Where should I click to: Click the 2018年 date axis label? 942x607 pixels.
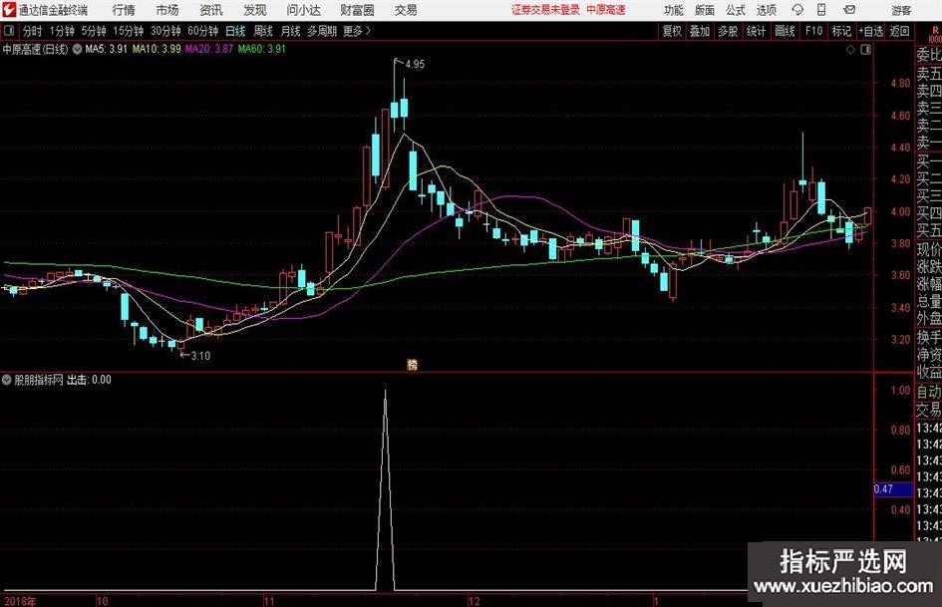20,601
